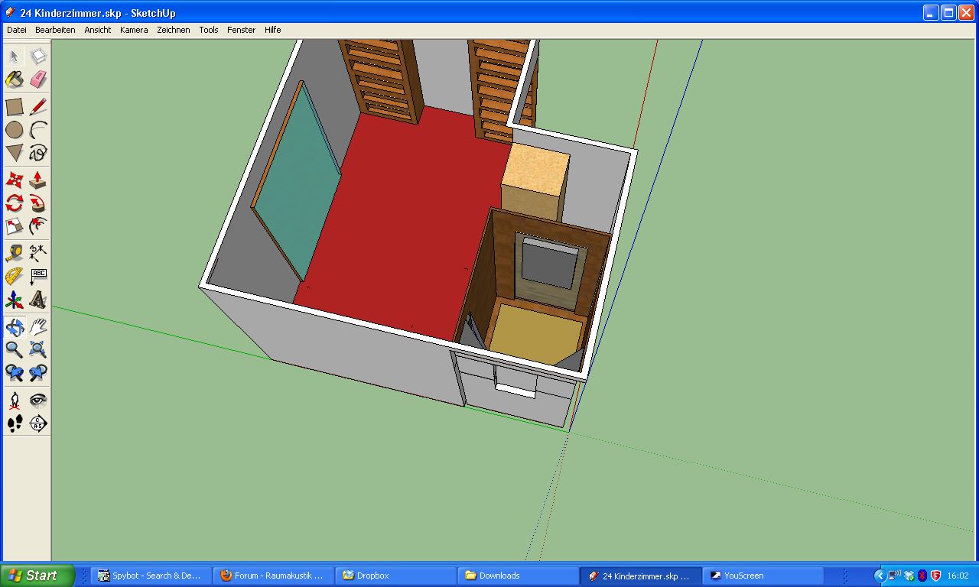Select the Orbit tool
Image resolution: width=979 pixels, height=587 pixels.
click(x=15, y=328)
